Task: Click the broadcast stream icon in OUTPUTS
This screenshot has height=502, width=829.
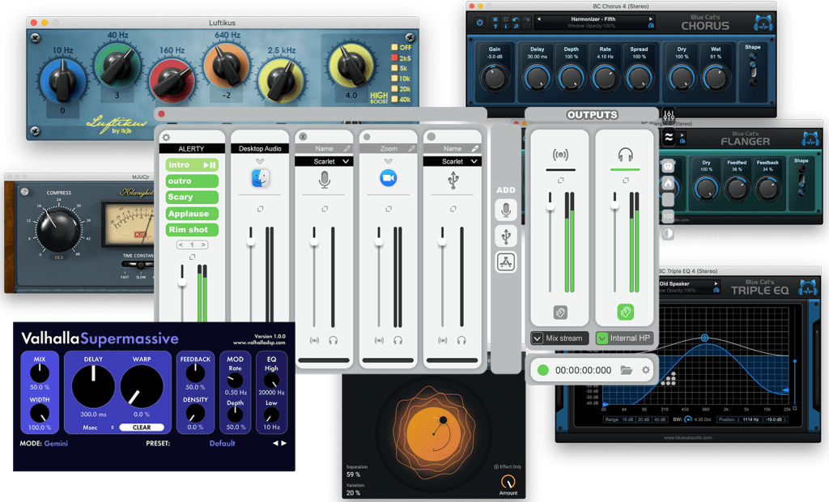Action: coord(560,155)
